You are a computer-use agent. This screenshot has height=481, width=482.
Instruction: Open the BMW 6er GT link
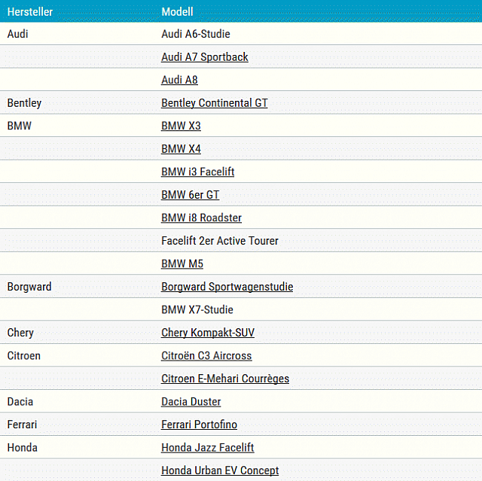point(190,195)
